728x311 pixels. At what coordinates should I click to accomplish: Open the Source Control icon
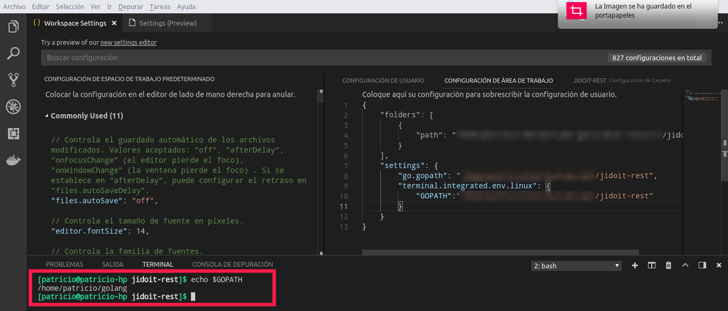point(13,80)
